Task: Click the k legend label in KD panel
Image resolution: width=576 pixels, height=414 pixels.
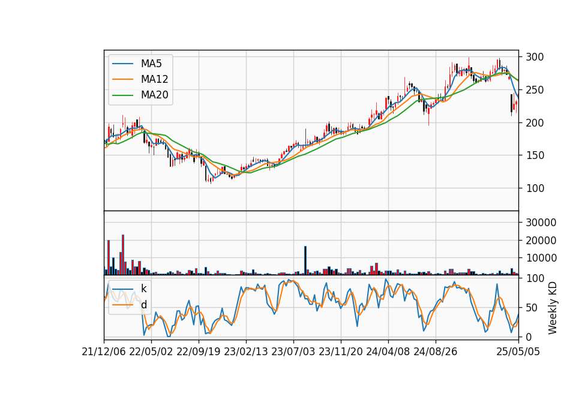Action: (143, 289)
